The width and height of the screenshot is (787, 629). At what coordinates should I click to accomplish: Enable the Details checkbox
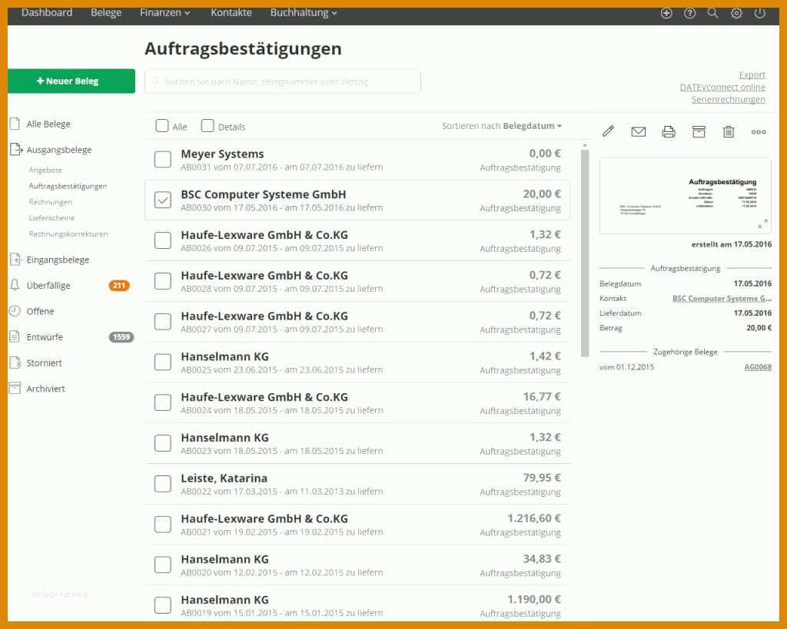(208, 125)
